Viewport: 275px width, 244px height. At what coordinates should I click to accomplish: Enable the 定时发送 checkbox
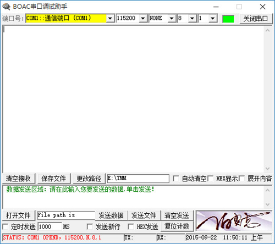[5, 227]
